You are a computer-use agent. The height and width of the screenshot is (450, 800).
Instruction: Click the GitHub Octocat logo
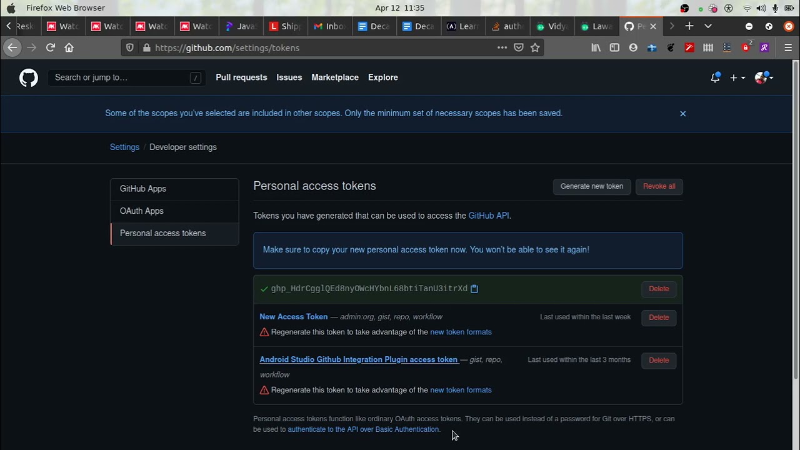tap(29, 77)
